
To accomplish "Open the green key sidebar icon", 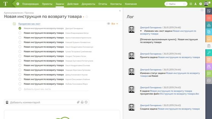I will [x=209, y=53].
